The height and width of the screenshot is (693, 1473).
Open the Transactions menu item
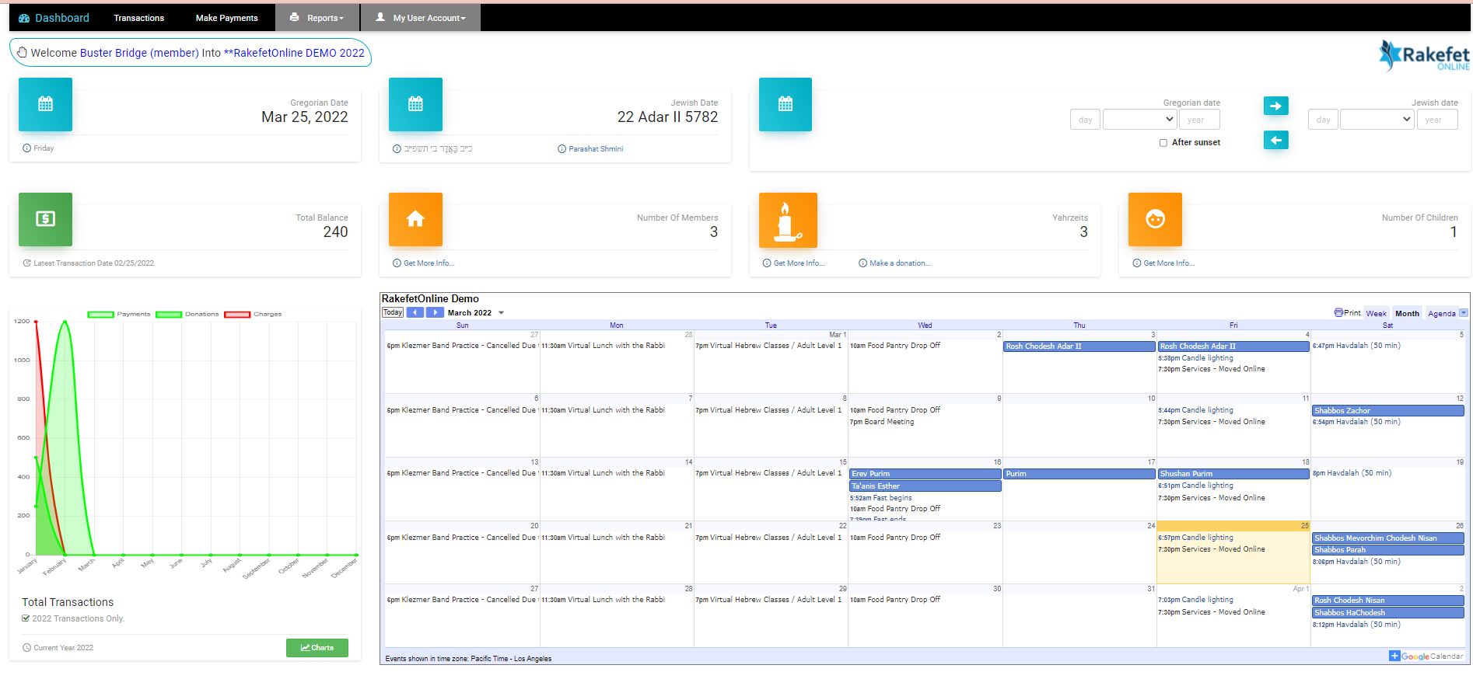(x=138, y=18)
